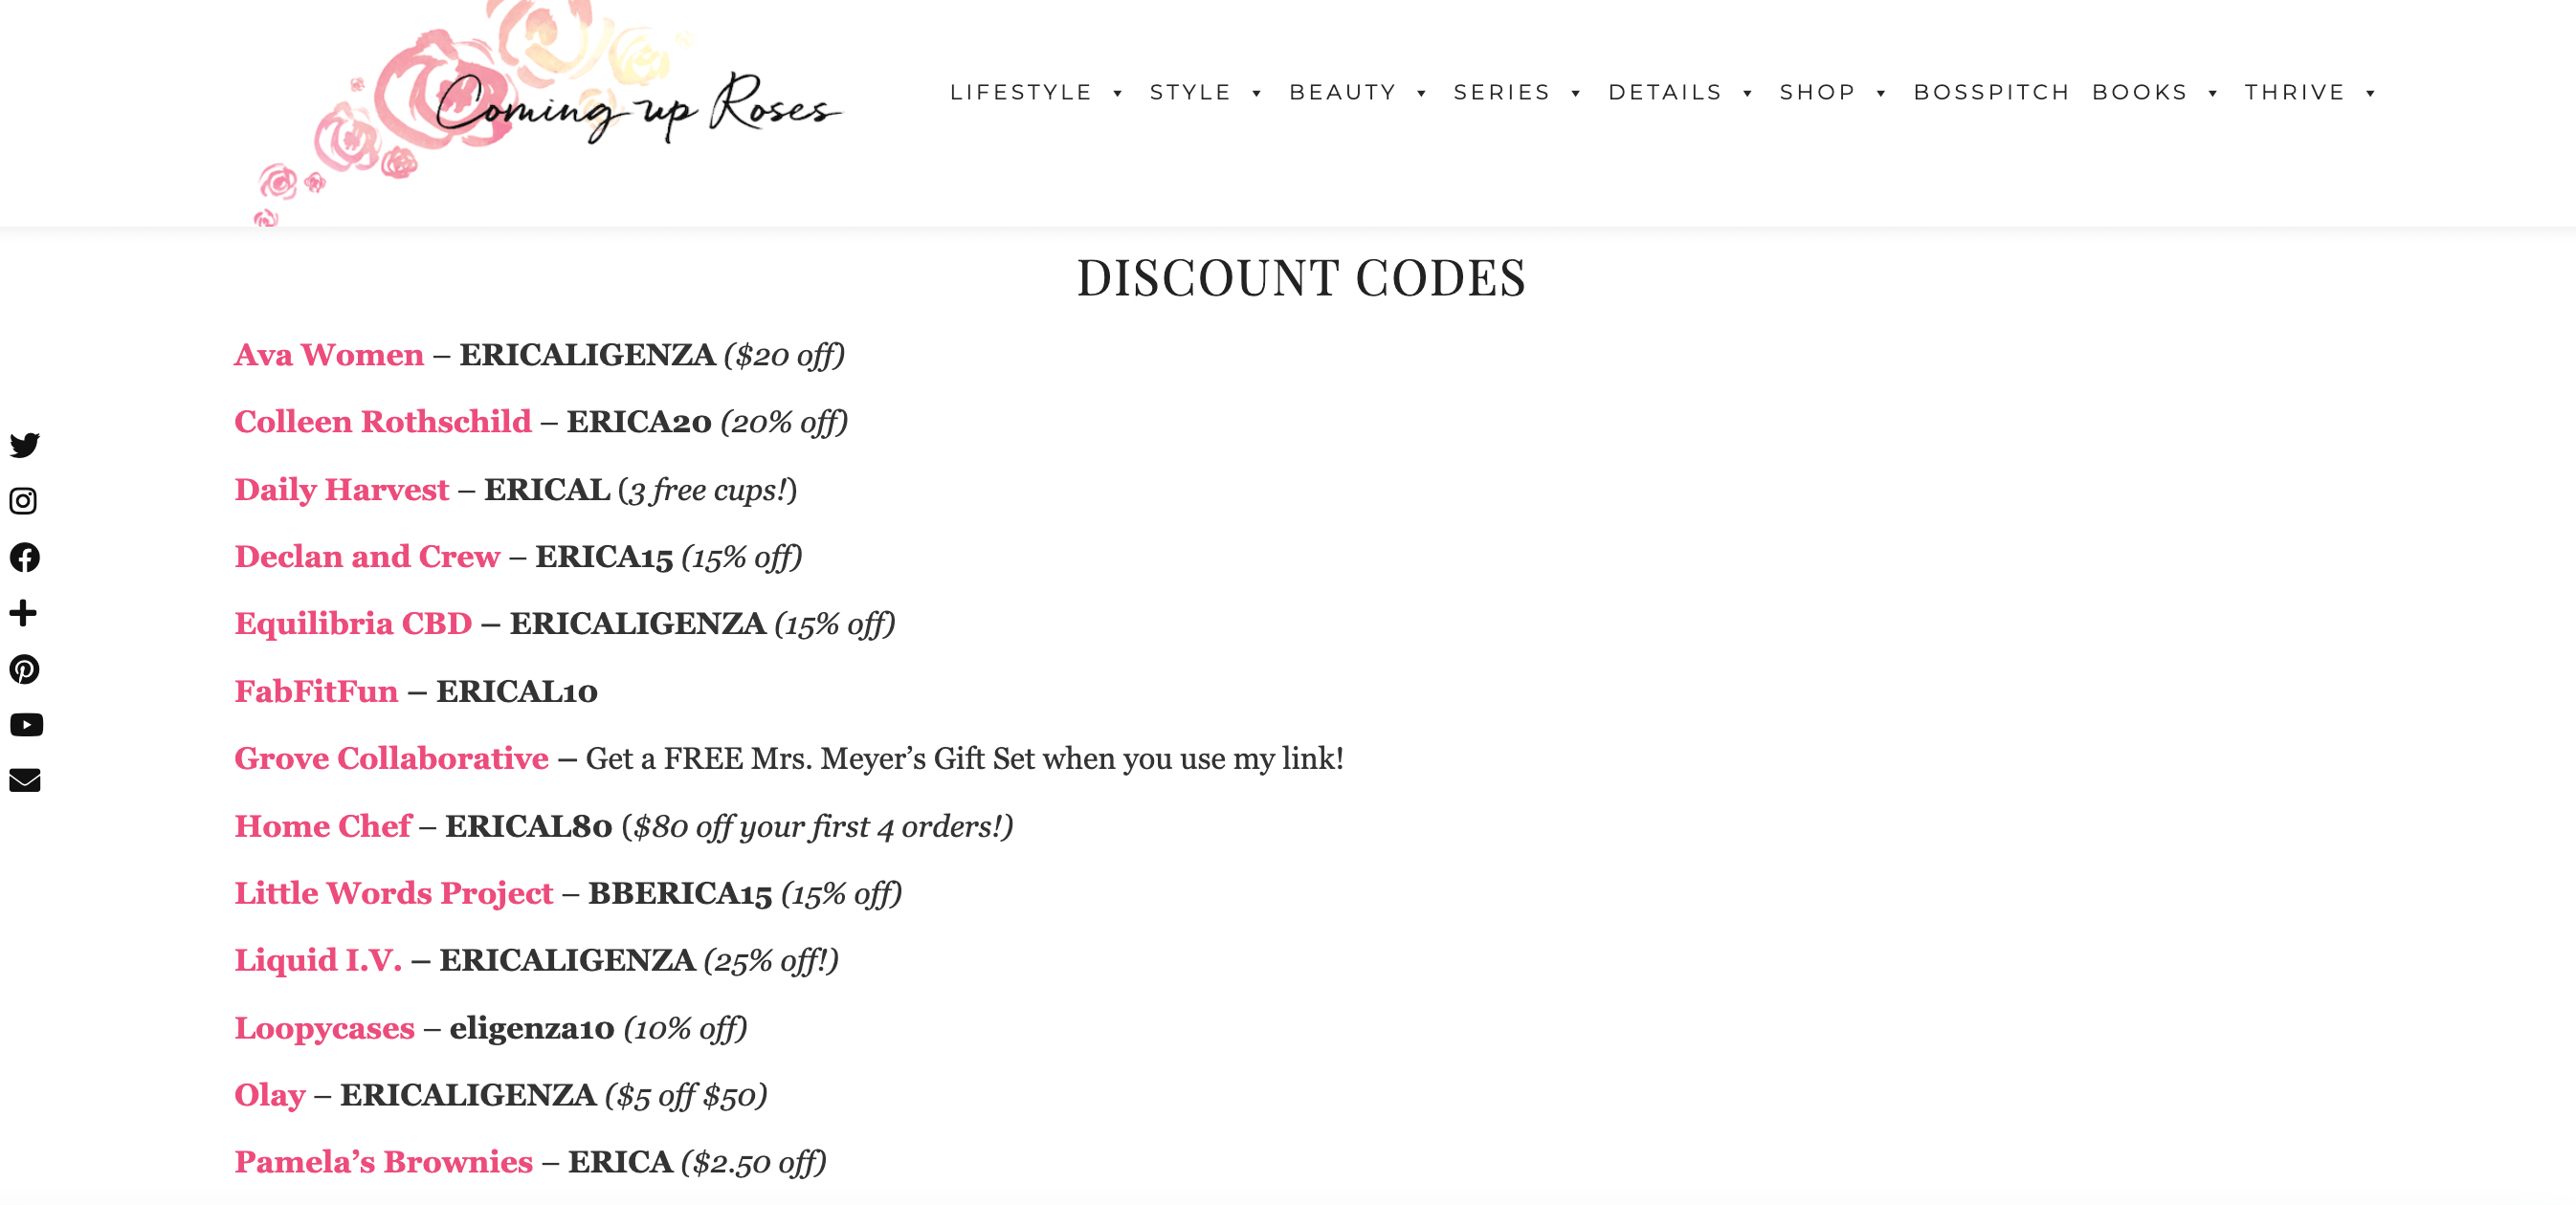Click the YouTube icon in sidebar
Viewport: 2576px width, 1205px height.
[26, 724]
